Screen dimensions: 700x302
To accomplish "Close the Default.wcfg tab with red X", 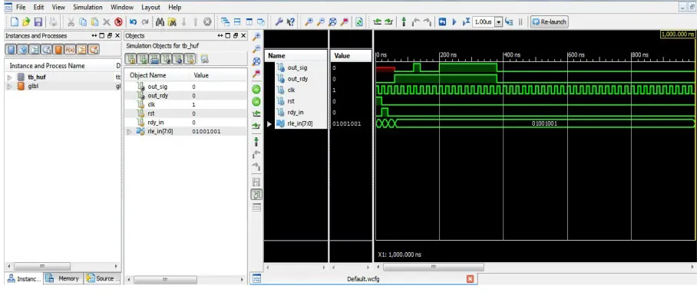I will pyautogui.click(x=470, y=279).
